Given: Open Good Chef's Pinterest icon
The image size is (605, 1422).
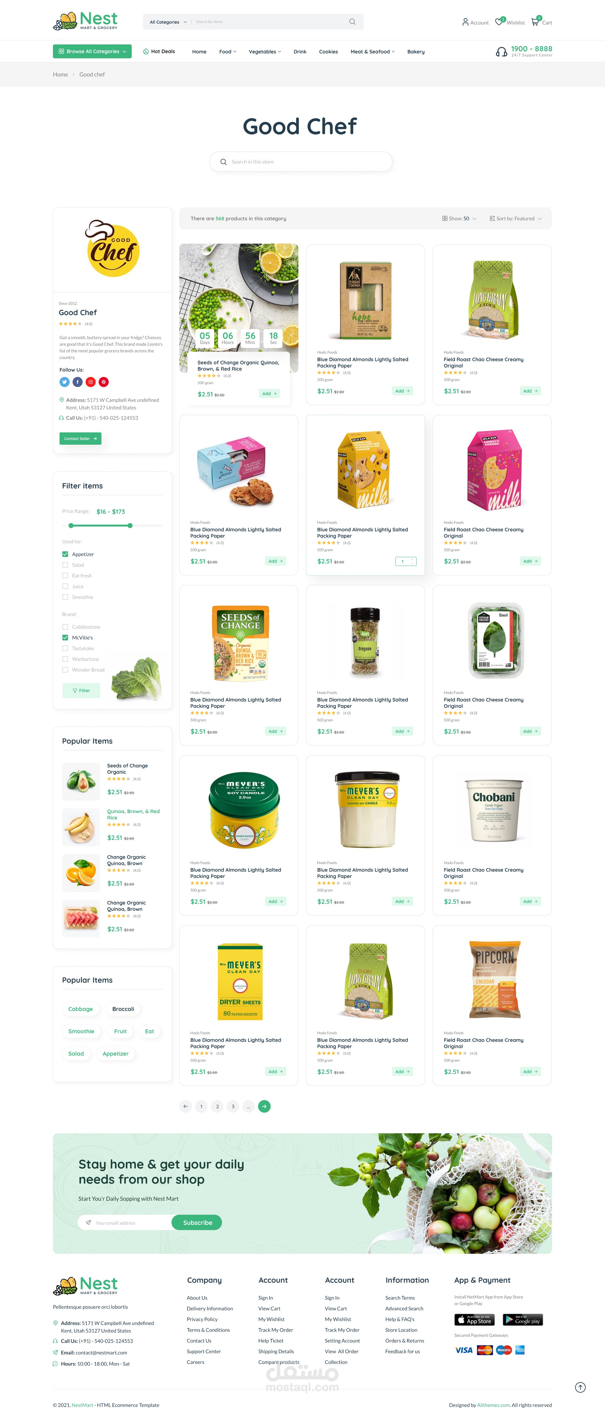Looking at the screenshot, I should pos(104,382).
